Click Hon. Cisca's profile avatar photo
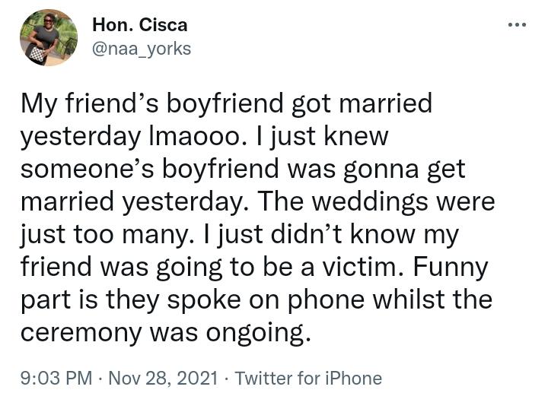This screenshot has width=548, height=393. [x=49, y=38]
